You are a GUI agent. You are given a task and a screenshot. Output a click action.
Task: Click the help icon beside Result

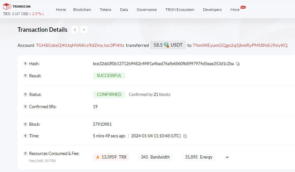point(25,76)
